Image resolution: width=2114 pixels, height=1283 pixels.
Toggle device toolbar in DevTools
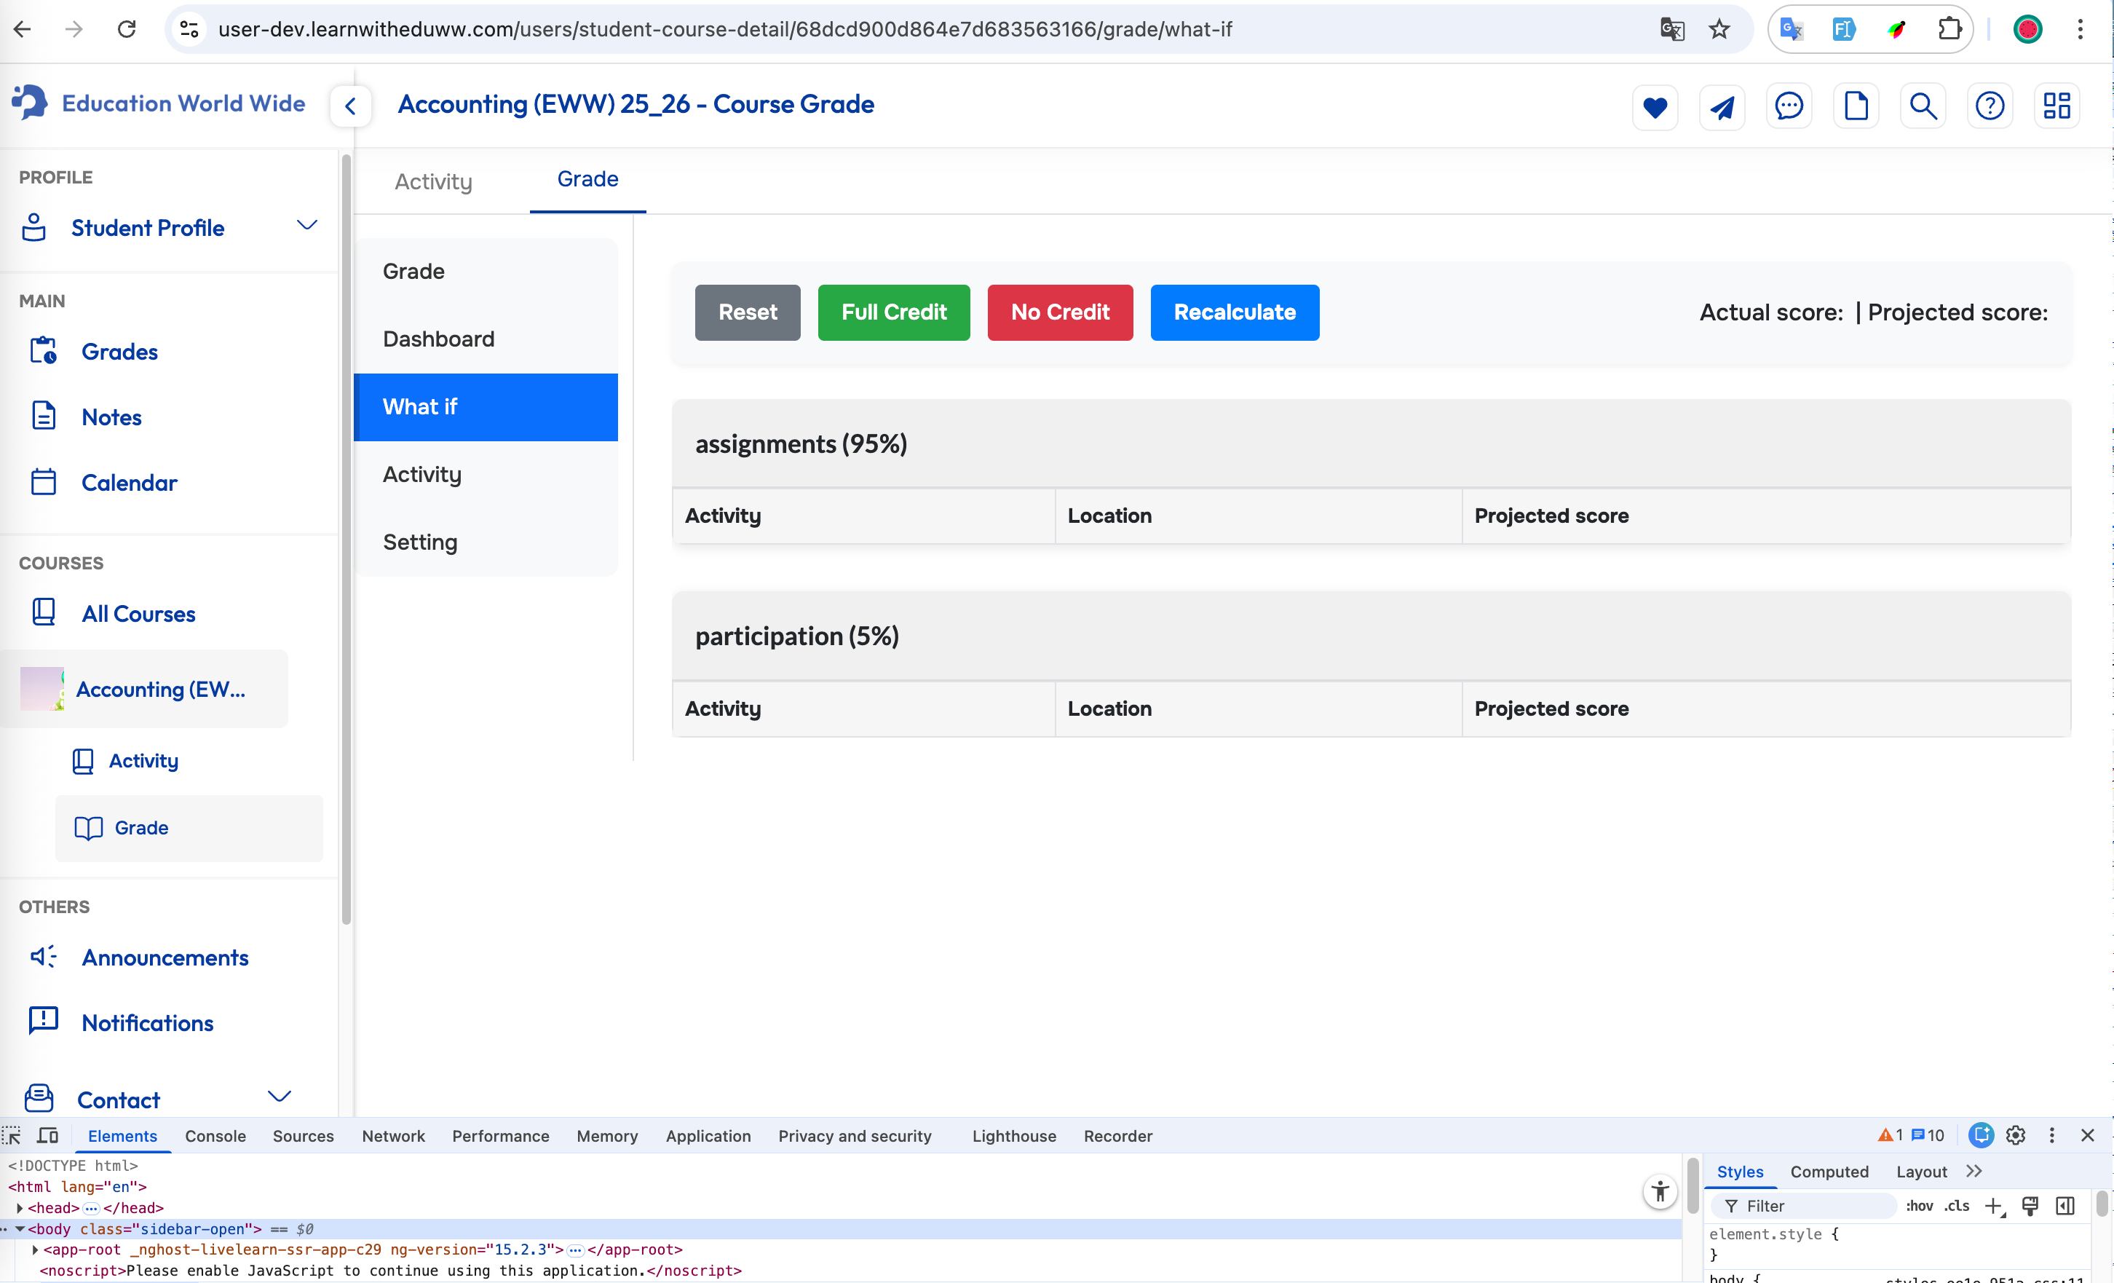[48, 1135]
